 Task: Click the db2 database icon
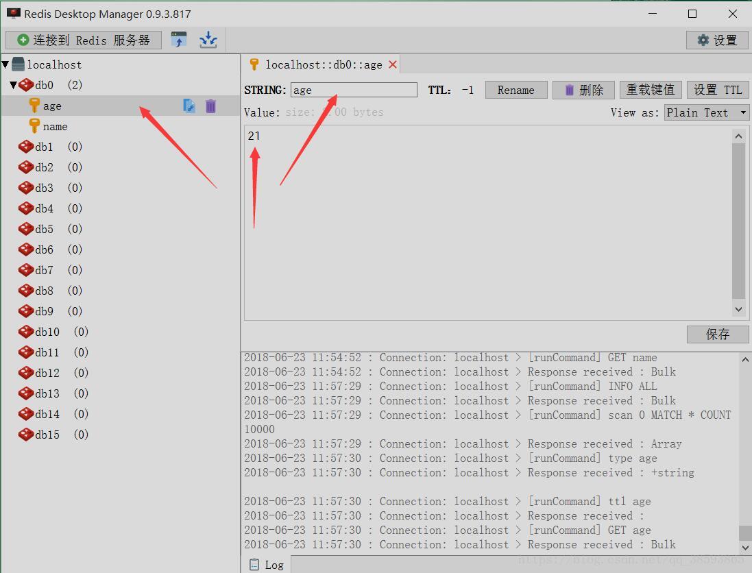click(25, 167)
